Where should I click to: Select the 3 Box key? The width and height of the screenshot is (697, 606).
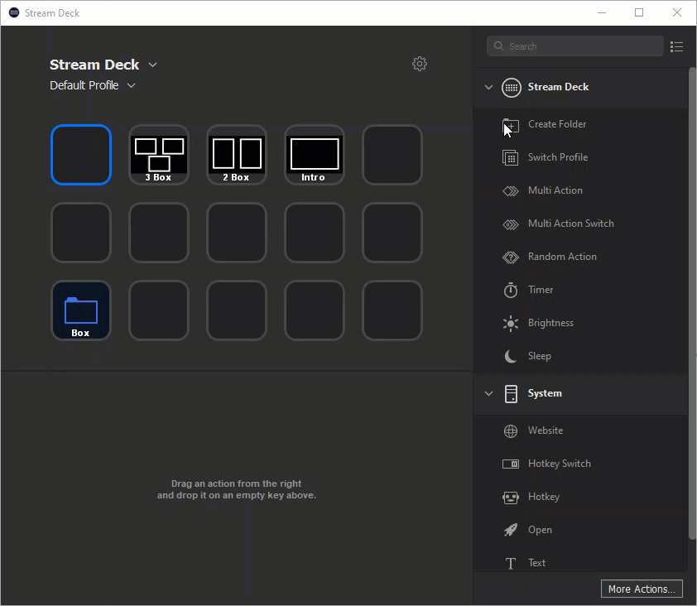159,155
